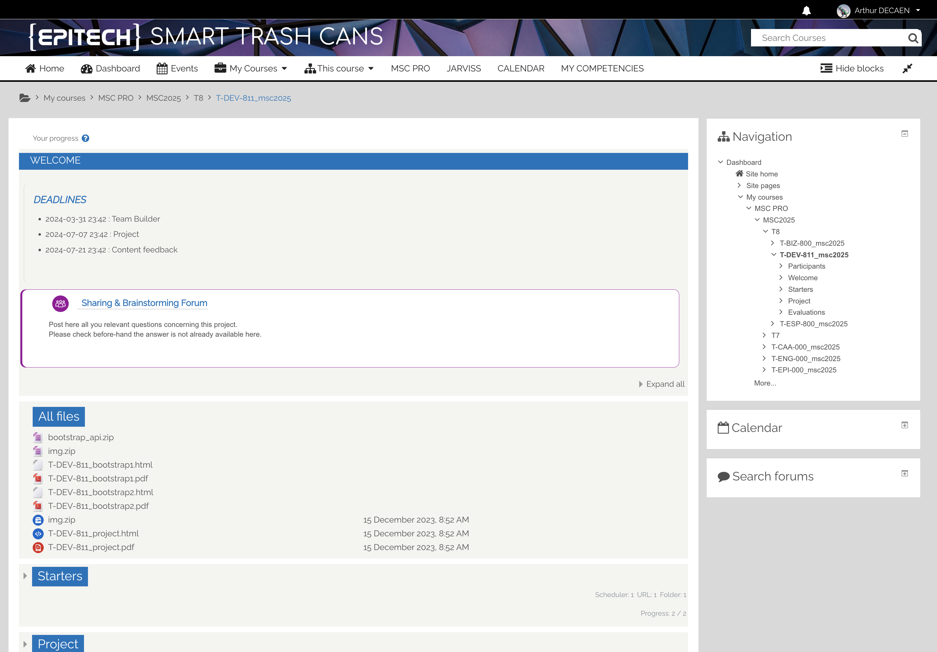Screen dimensions: 937x652
Task: Click the breadcrumb folder home icon
Action: pos(25,98)
